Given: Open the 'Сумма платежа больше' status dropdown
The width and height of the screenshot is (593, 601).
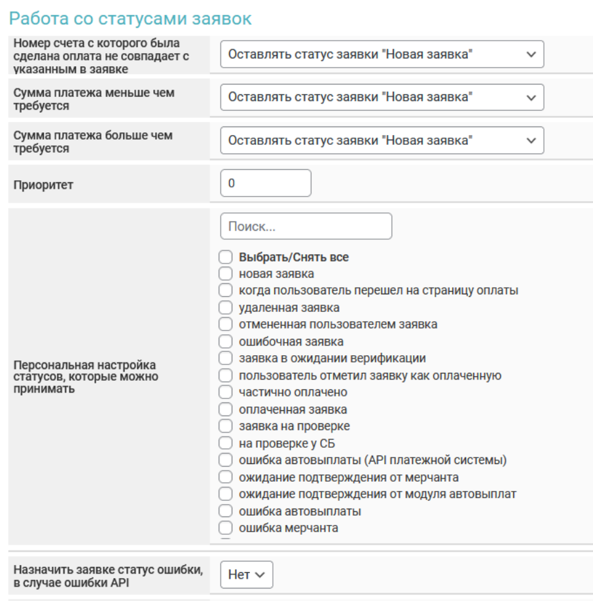Looking at the screenshot, I should pyautogui.click(x=382, y=141).
